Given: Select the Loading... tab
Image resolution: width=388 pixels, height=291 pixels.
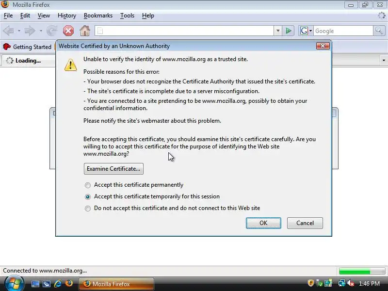Looking at the screenshot, I should [x=29, y=61].
